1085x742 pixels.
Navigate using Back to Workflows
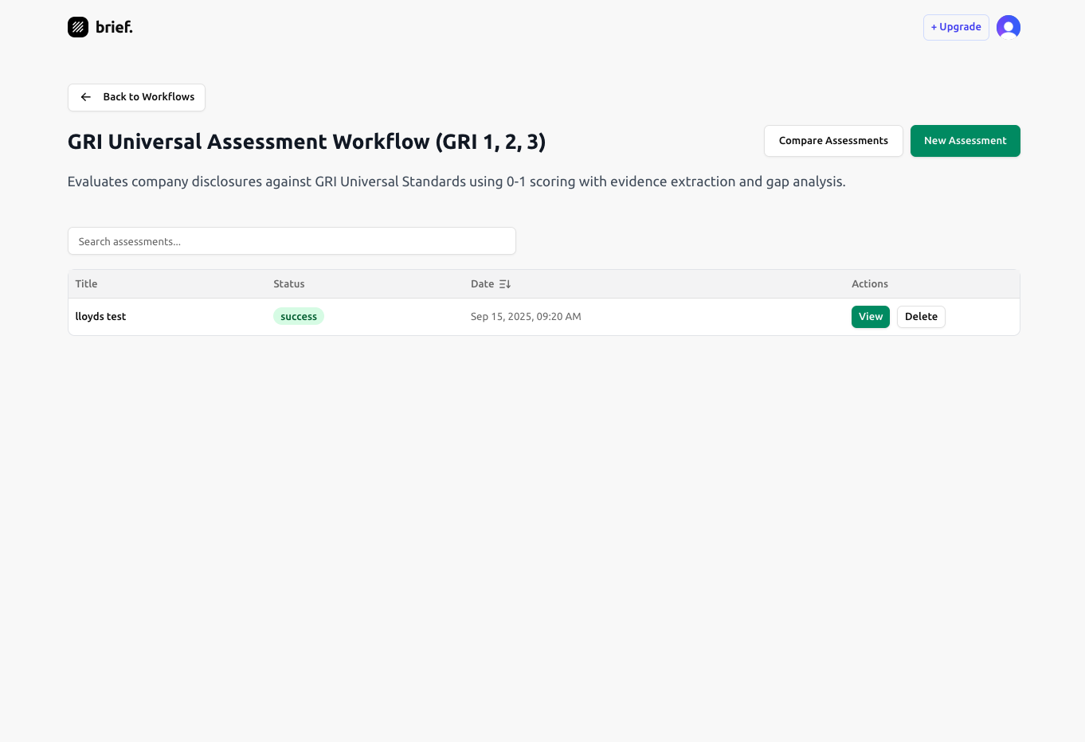pos(136,96)
